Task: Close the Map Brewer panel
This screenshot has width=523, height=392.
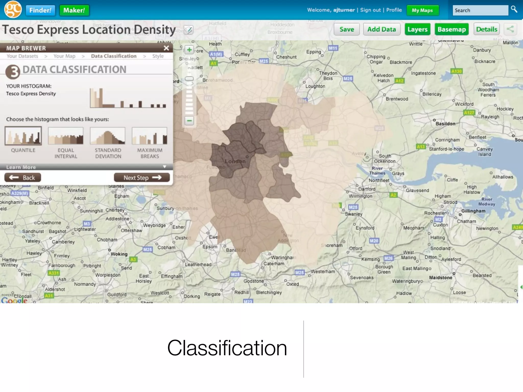Action: click(166, 48)
